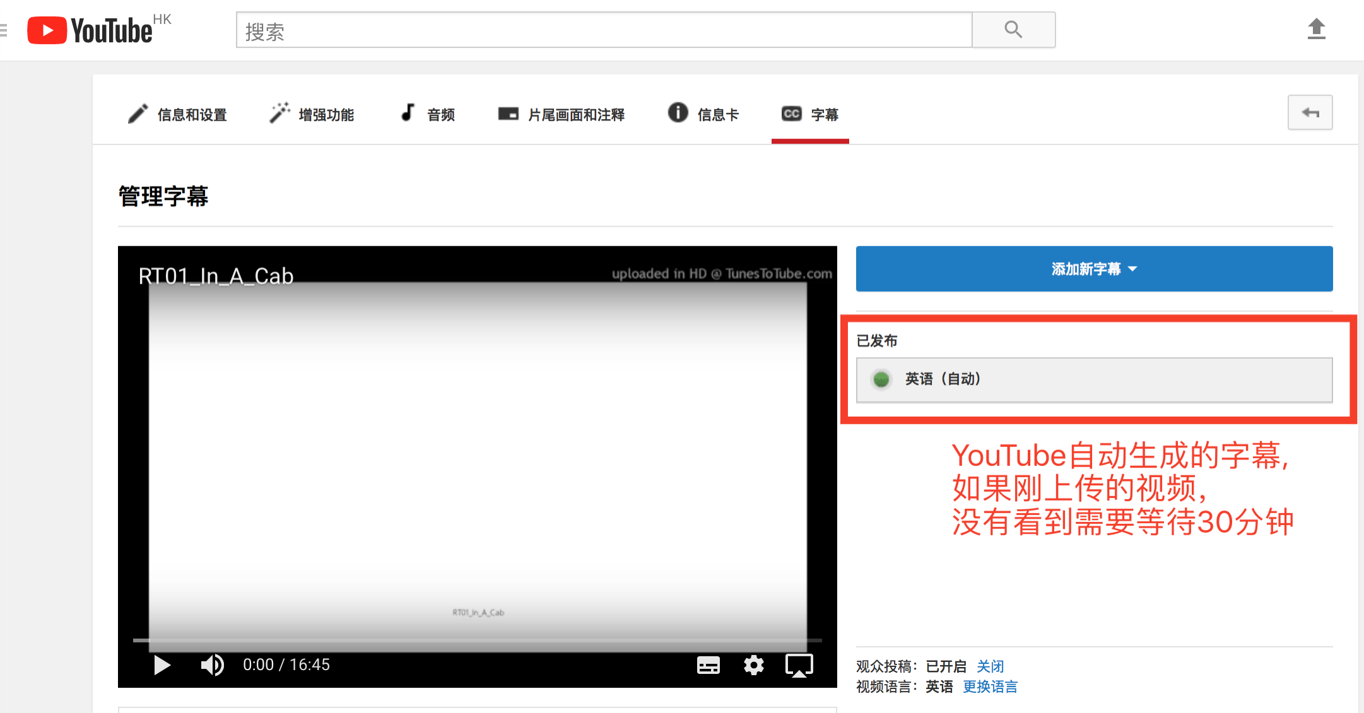
Task: Switch to the 片尾画面和注释 tab
Action: click(x=561, y=114)
